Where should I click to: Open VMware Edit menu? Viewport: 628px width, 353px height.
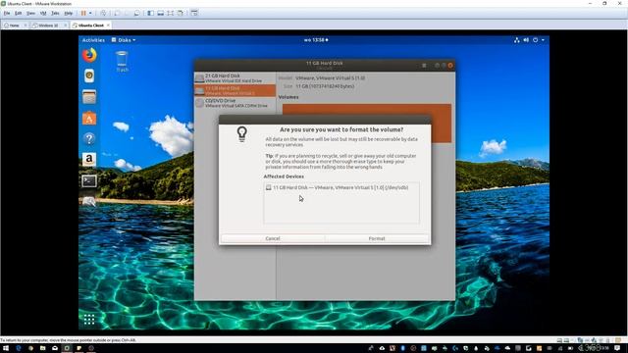[x=19, y=13]
